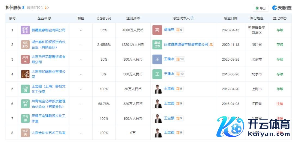
Task: Click the related-company count badge 6 by 高丽燕
Action: [x=179, y=30]
